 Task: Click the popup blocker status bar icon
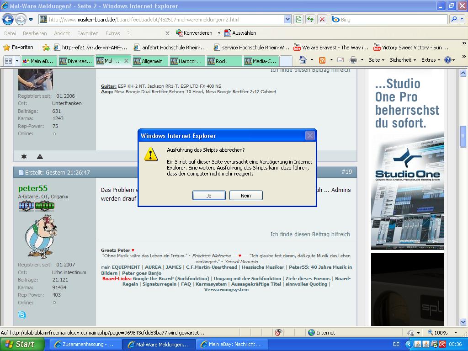278,333
